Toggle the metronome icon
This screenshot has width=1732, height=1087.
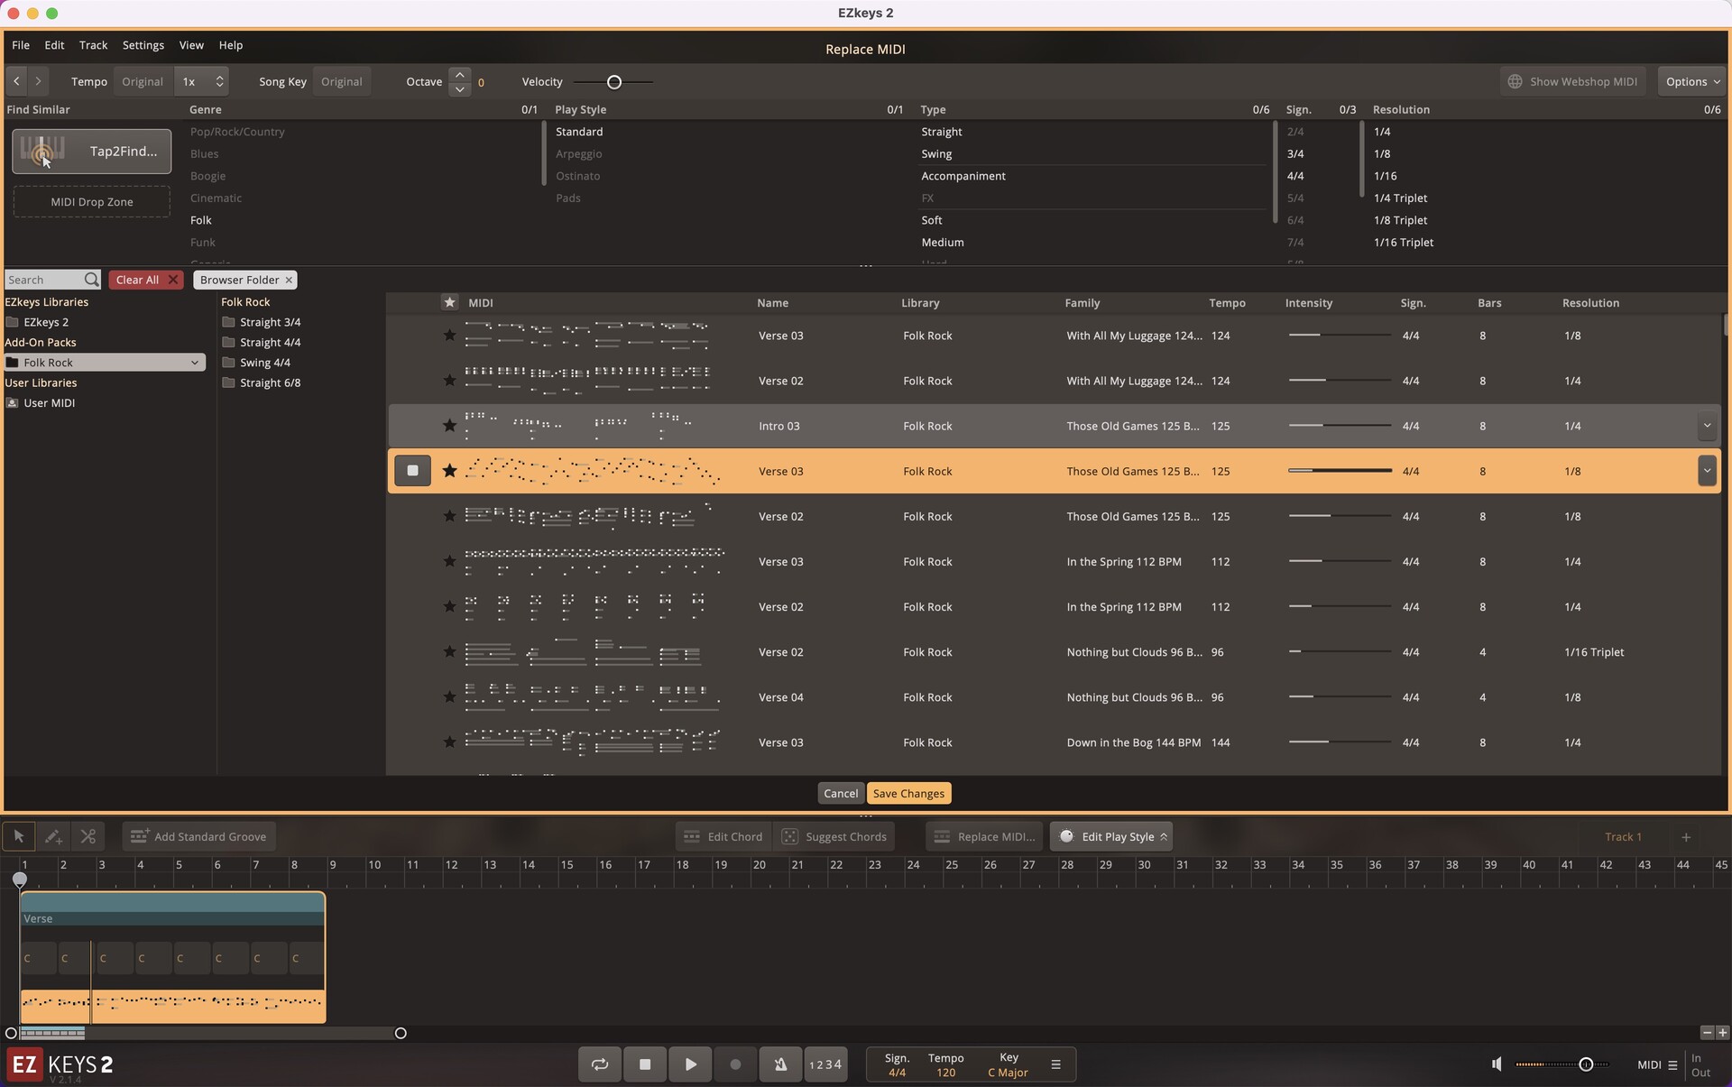tap(780, 1064)
